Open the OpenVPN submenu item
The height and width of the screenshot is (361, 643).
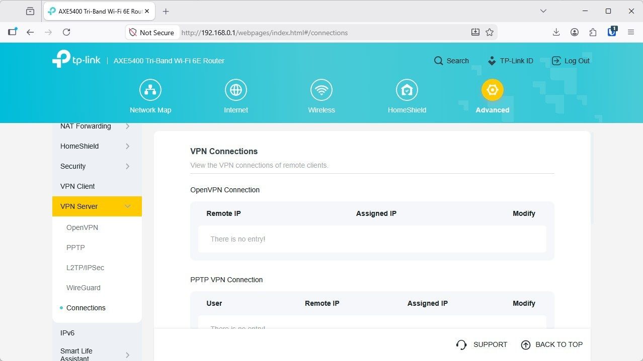point(82,227)
